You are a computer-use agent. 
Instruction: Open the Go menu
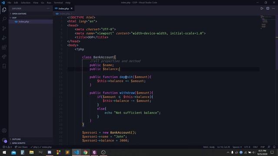(43, 3)
